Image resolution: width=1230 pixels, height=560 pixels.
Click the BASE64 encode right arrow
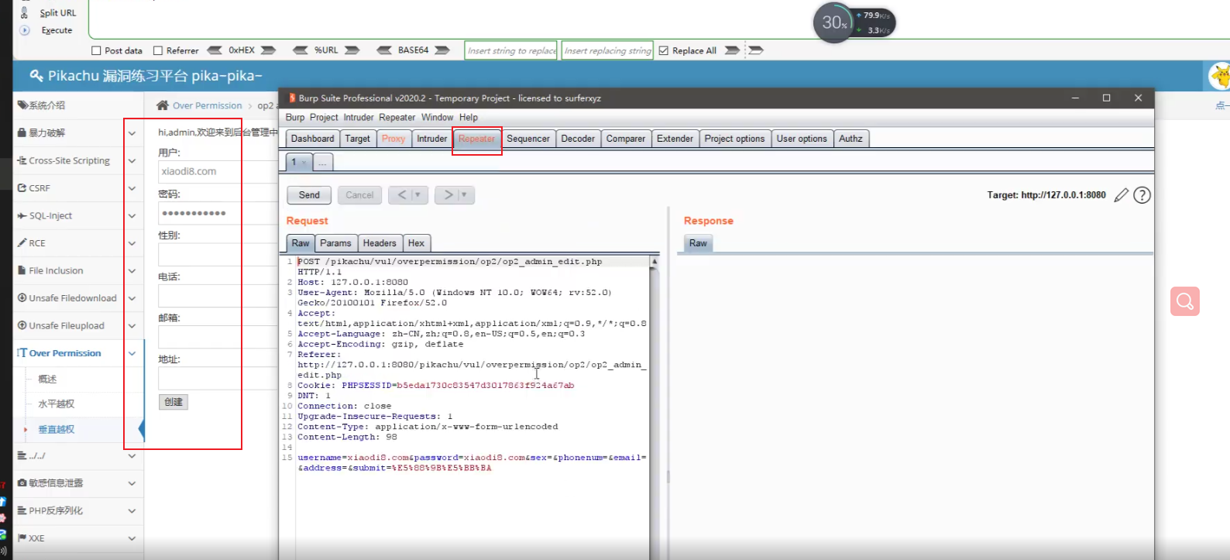442,50
